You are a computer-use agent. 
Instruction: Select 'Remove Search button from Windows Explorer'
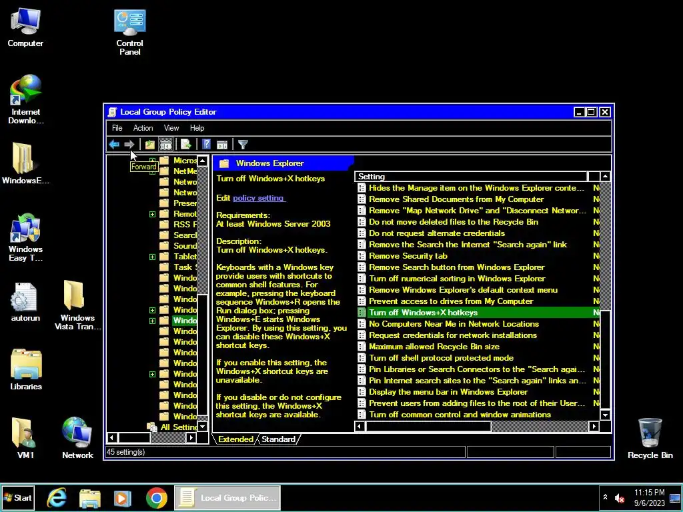pos(456,267)
